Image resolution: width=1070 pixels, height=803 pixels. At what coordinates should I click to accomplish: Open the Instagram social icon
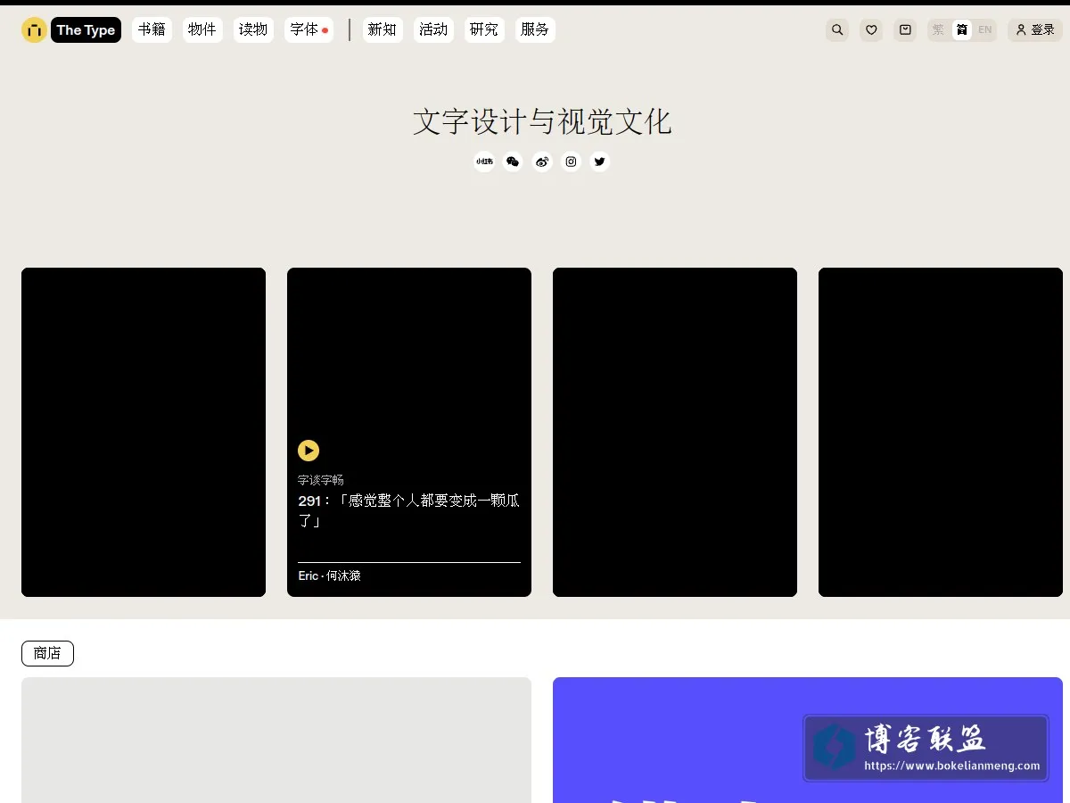(x=571, y=161)
